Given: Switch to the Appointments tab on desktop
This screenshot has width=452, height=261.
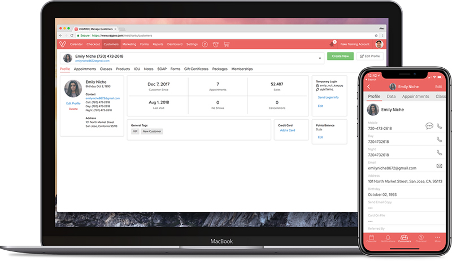Looking at the screenshot, I should click(x=85, y=69).
